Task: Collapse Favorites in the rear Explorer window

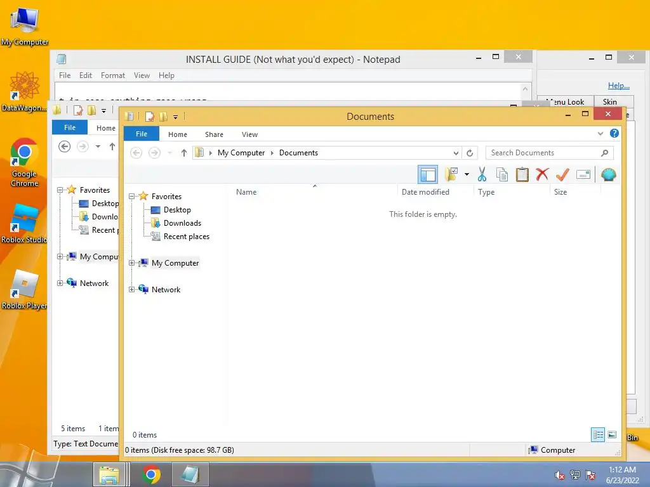Action: (x=60, y=190)
